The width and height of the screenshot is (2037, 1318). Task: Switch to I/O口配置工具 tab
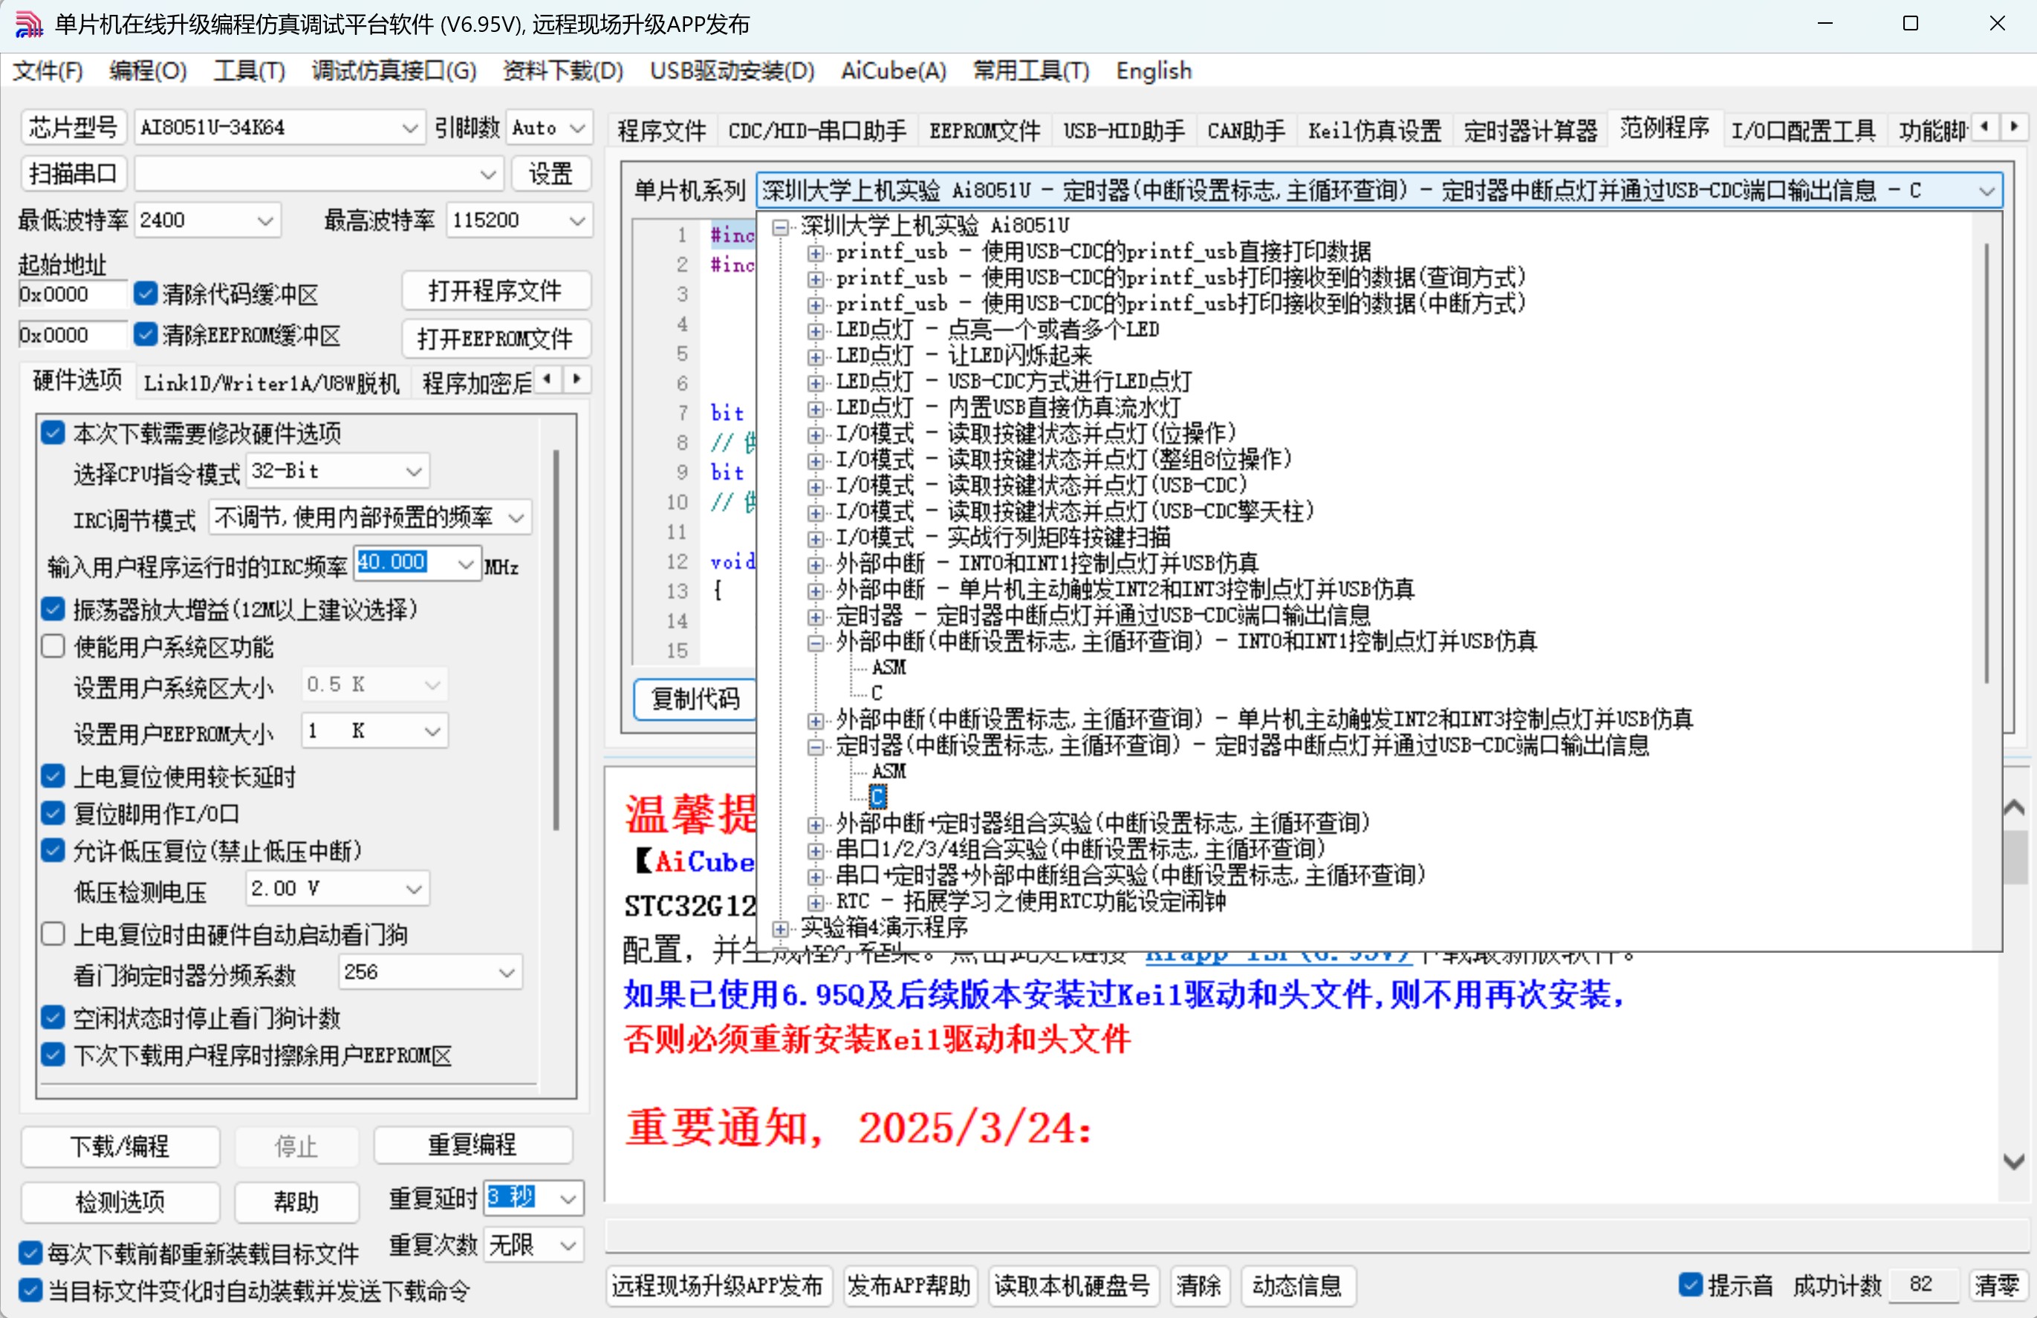pyautogui.click(x=1802, y=131)
